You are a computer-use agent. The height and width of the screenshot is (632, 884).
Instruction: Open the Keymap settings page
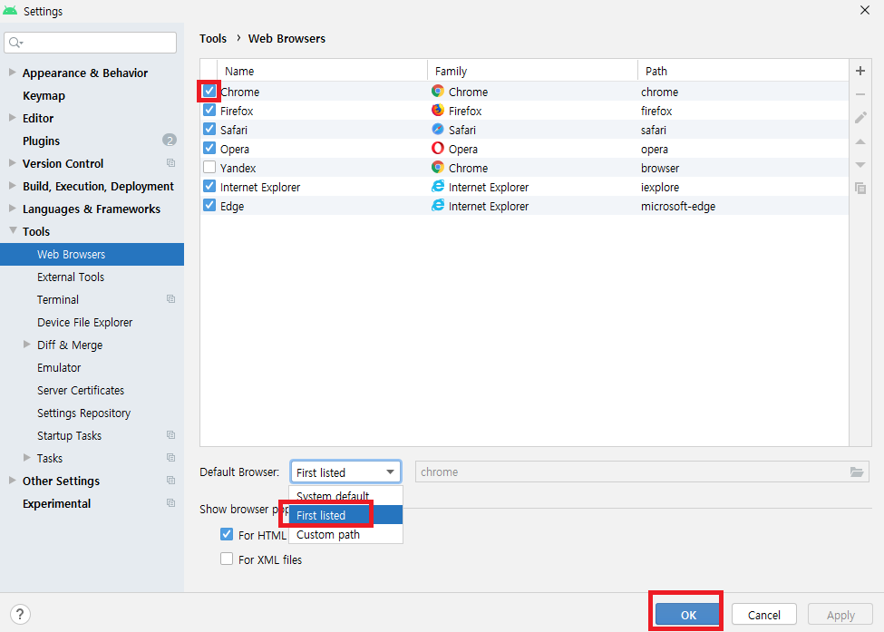tap(44, 96)
